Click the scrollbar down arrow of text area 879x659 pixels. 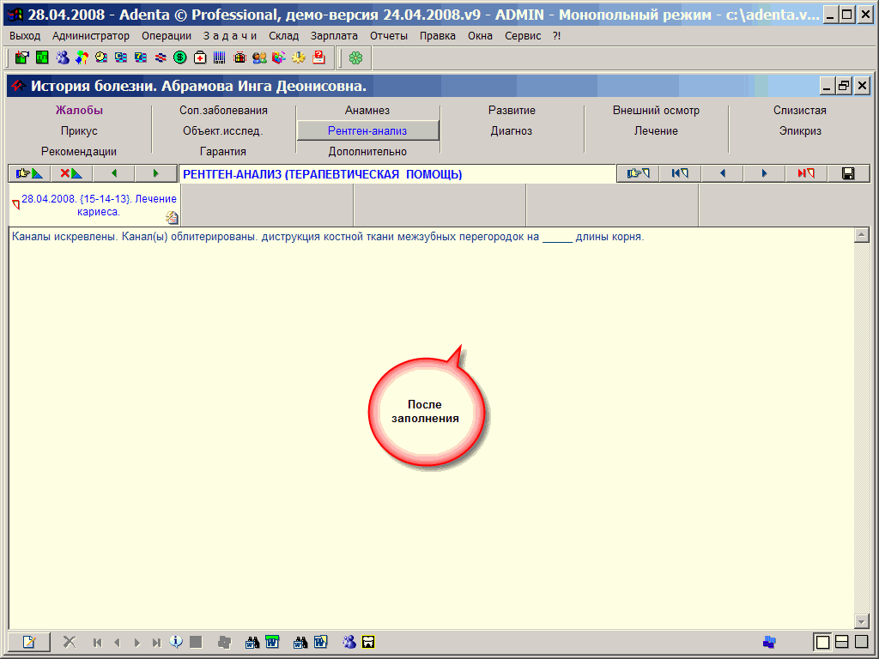tap(862, 621)
